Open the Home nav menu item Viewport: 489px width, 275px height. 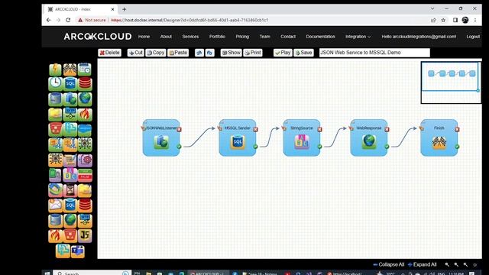(x=144, y=37)
